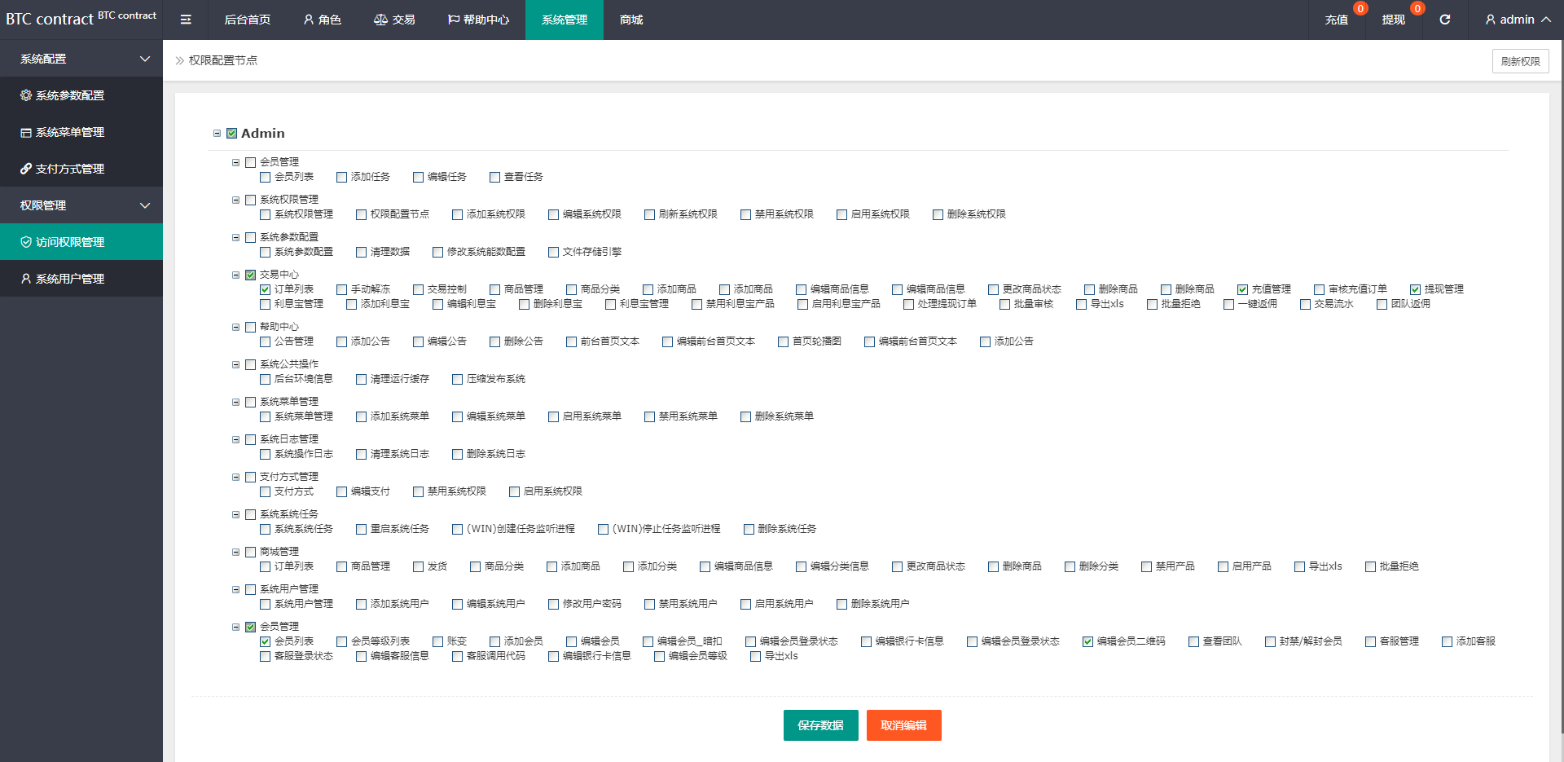Click the 提现 notification badge
This screenshot has height=762, width=1564.
[1417, 9]
